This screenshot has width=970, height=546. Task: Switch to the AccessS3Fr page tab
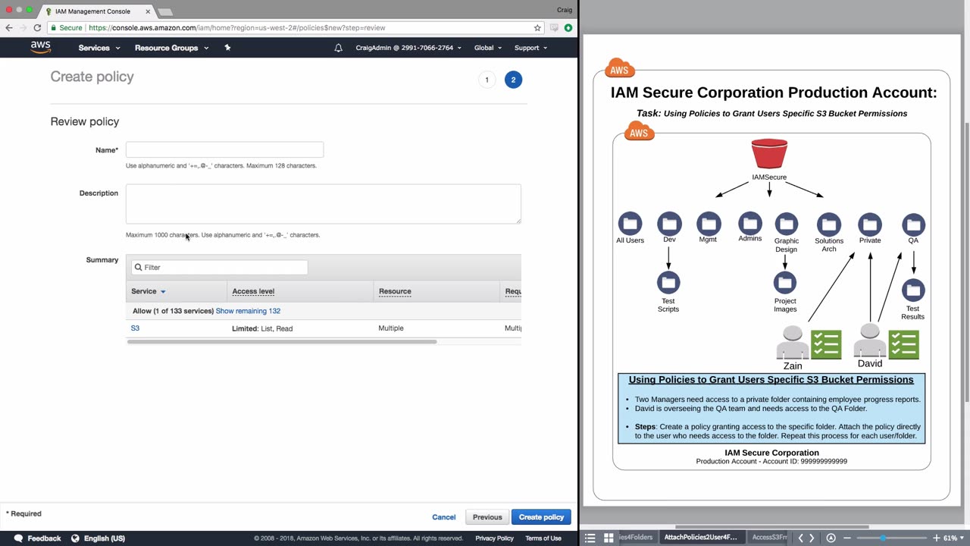tap(769, 538)
